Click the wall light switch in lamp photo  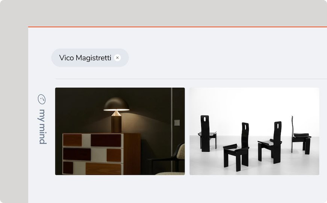coord(177,123)
